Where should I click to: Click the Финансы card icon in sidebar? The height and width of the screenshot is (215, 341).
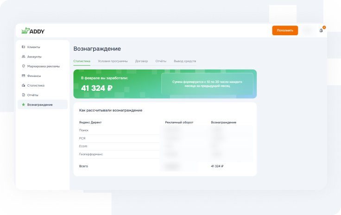click(24, 76)
